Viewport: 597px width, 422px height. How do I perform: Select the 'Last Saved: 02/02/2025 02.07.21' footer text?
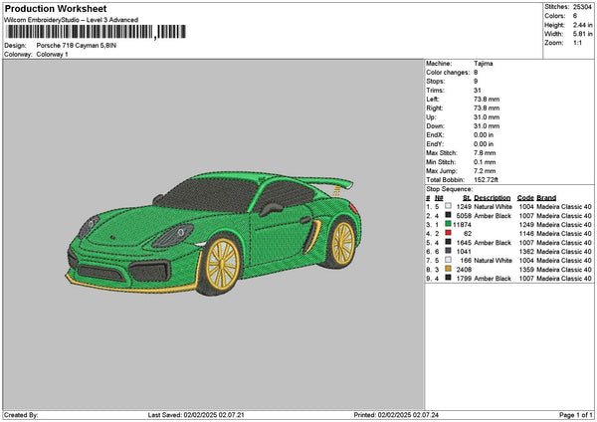(x=196, y=415)
